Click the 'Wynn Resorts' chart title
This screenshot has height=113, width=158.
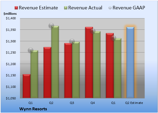(x=33, y=109)
